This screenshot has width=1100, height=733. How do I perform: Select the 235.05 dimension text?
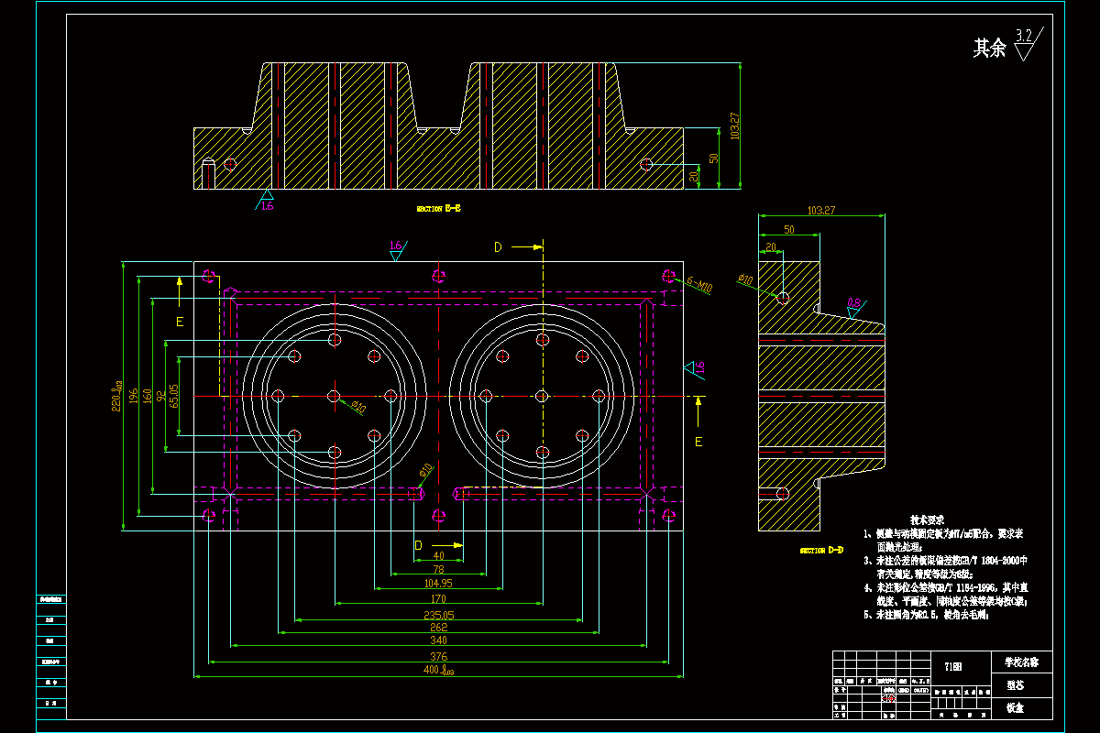438,615
